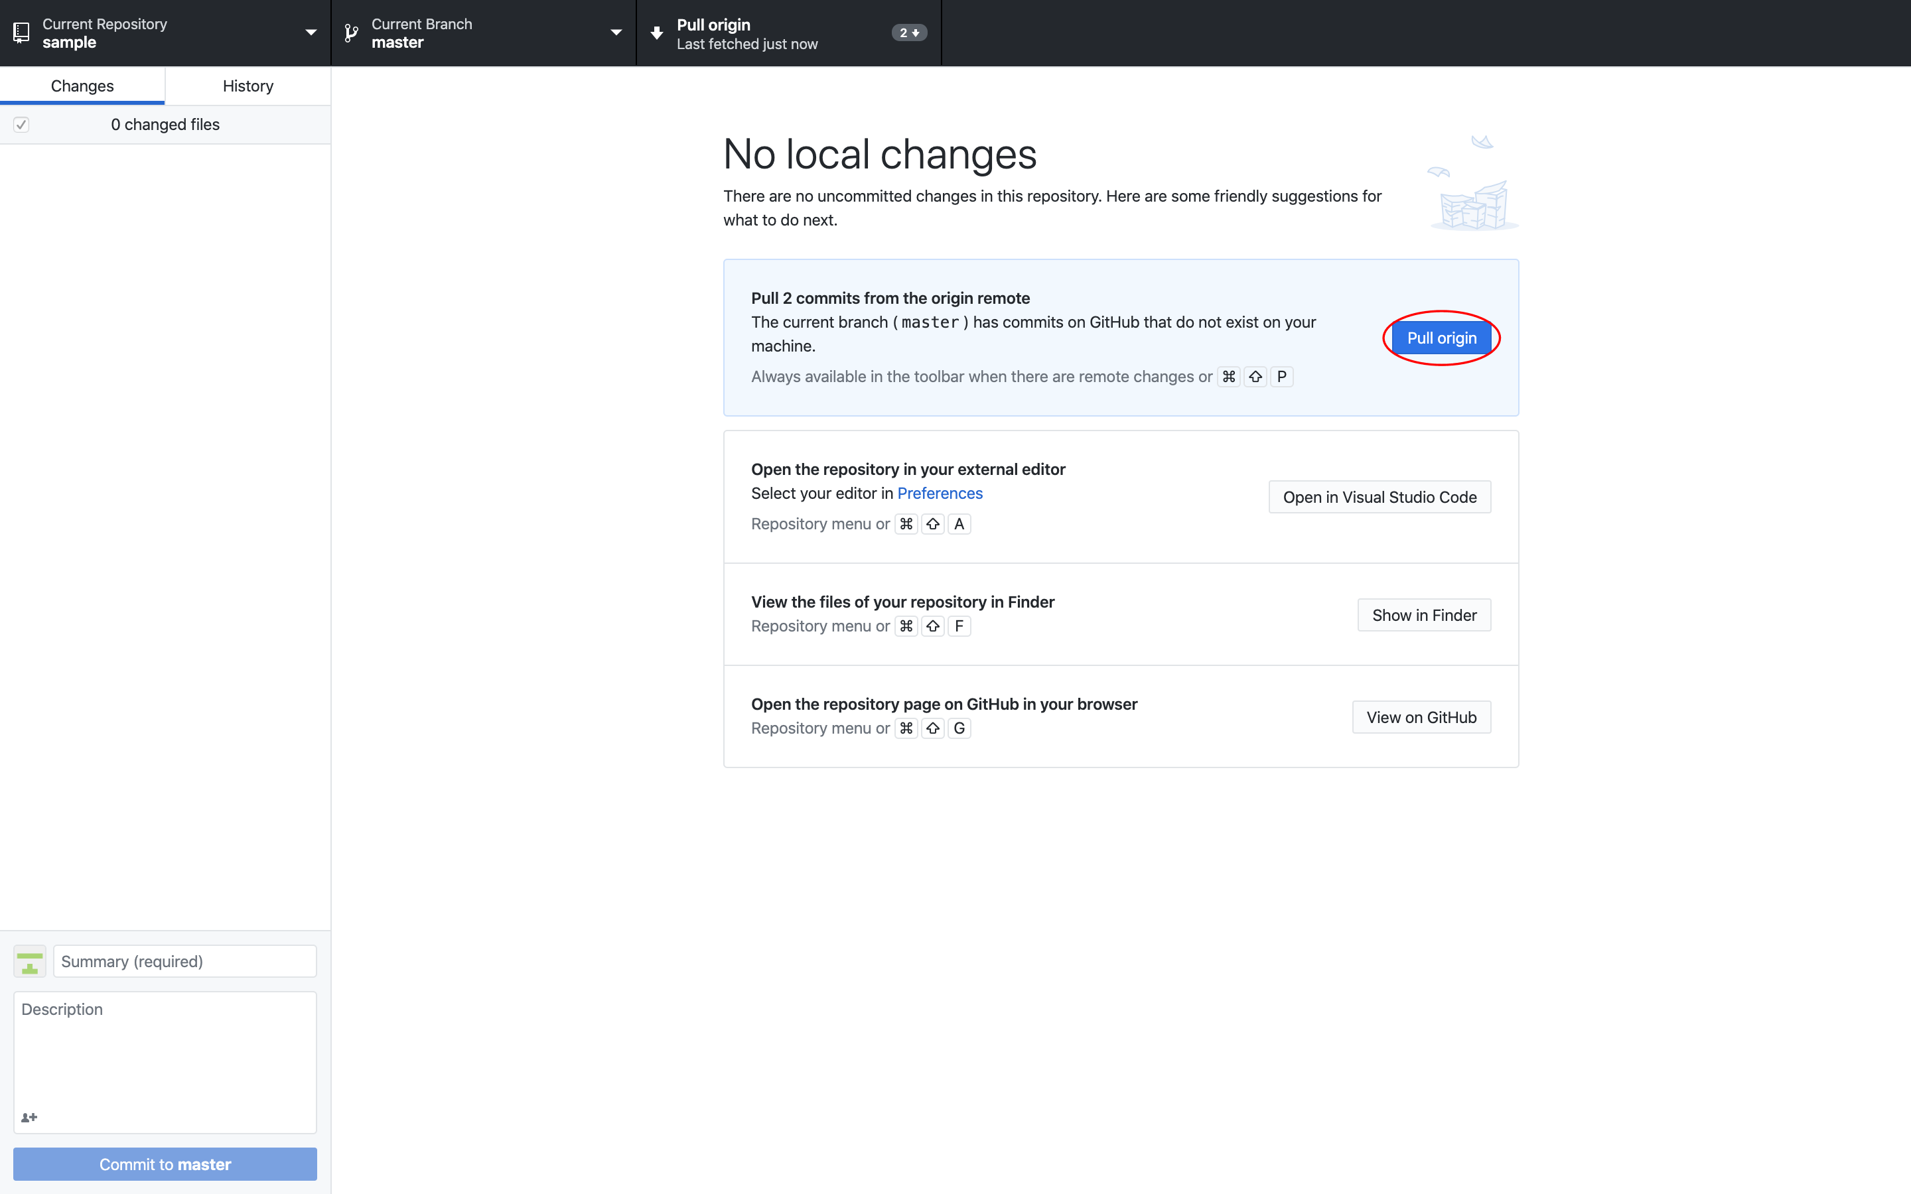Click 'Pull 2 commits from the origin remote' title

(890, 298)
